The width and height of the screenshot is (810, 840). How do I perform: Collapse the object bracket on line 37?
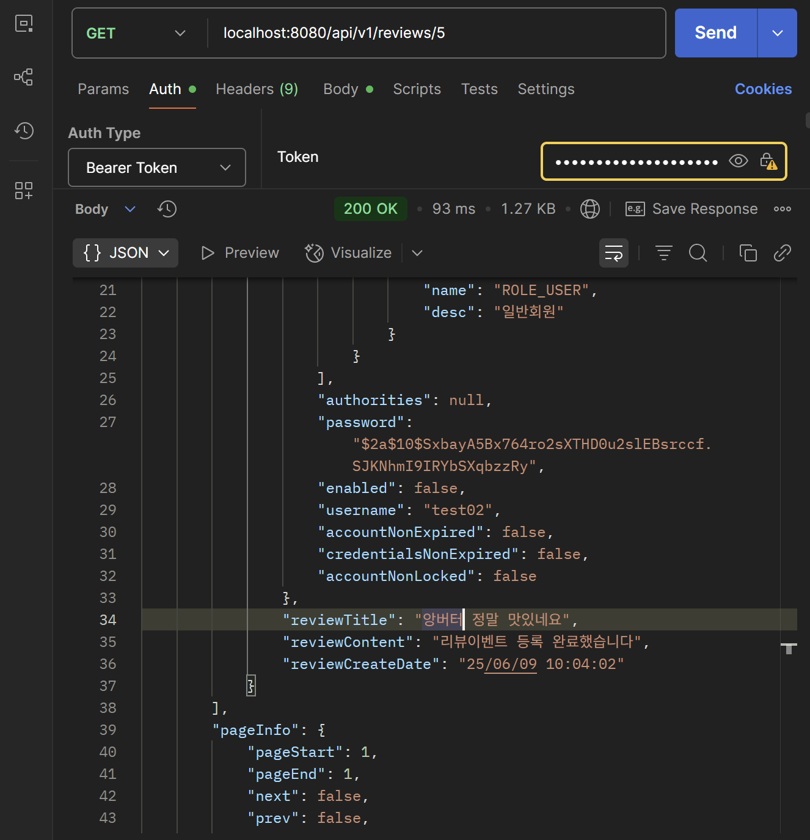(250, 685)
